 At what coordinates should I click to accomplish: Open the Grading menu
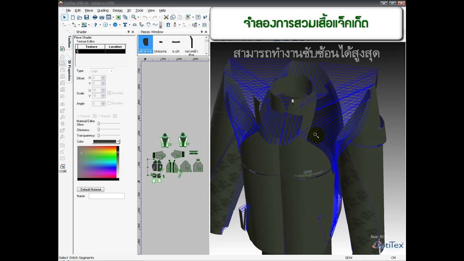[x=103, y=11]
